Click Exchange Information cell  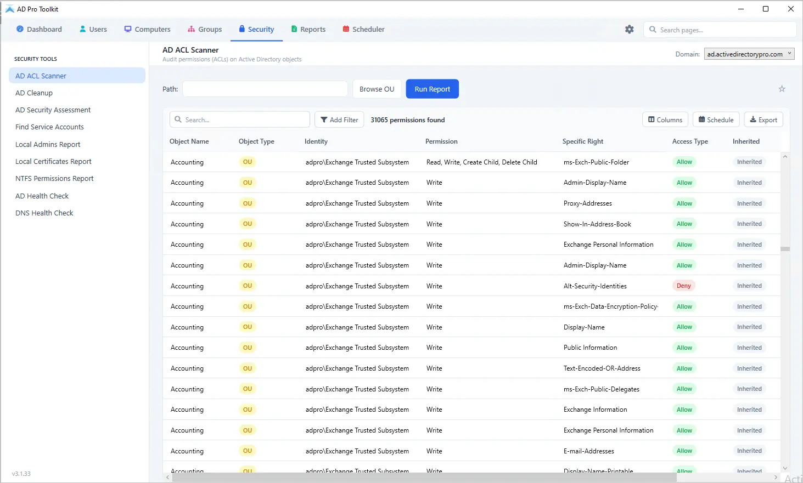click(596, 410)
